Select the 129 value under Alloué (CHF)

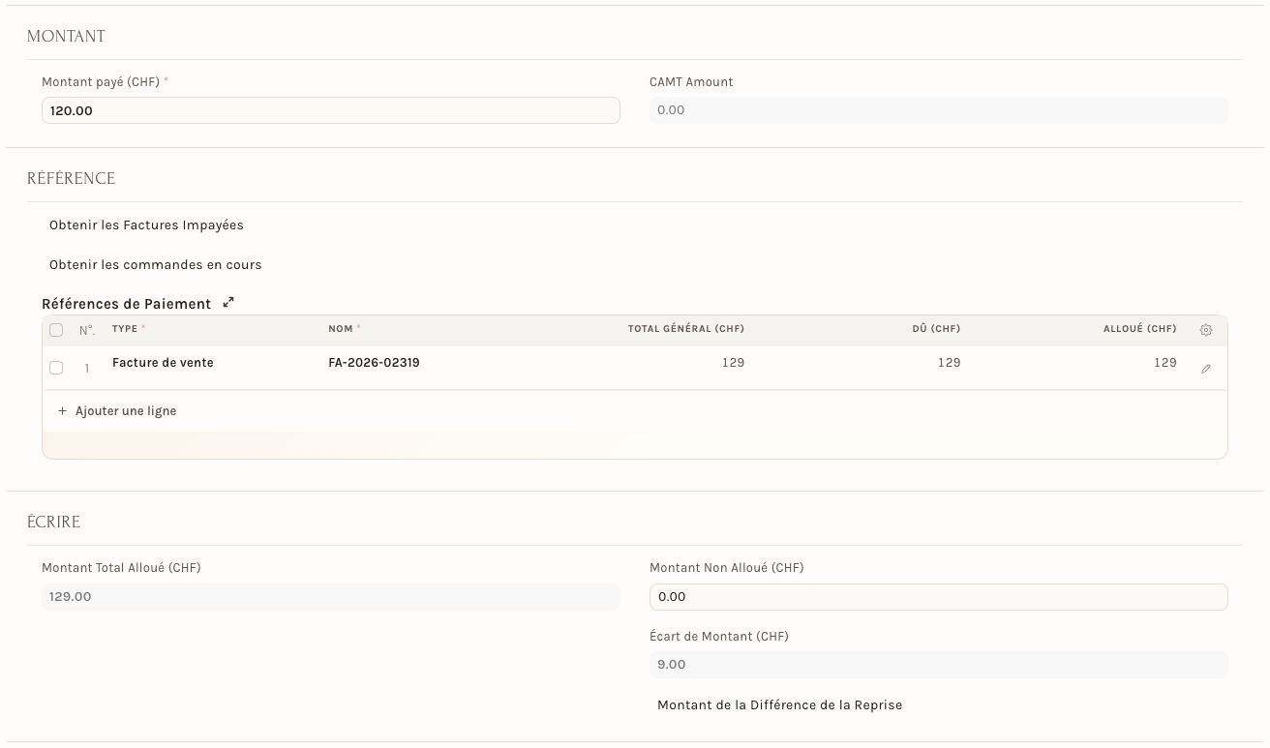[1165, 363]
